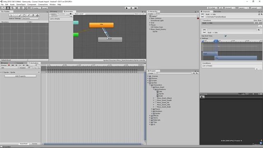The width and height of the screenshot is (263, 148).
Task: Go to next keyframe in Animation window
Action: coord(24,65)
